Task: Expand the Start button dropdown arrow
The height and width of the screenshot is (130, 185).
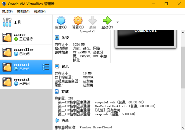Action: coord(118,22)
